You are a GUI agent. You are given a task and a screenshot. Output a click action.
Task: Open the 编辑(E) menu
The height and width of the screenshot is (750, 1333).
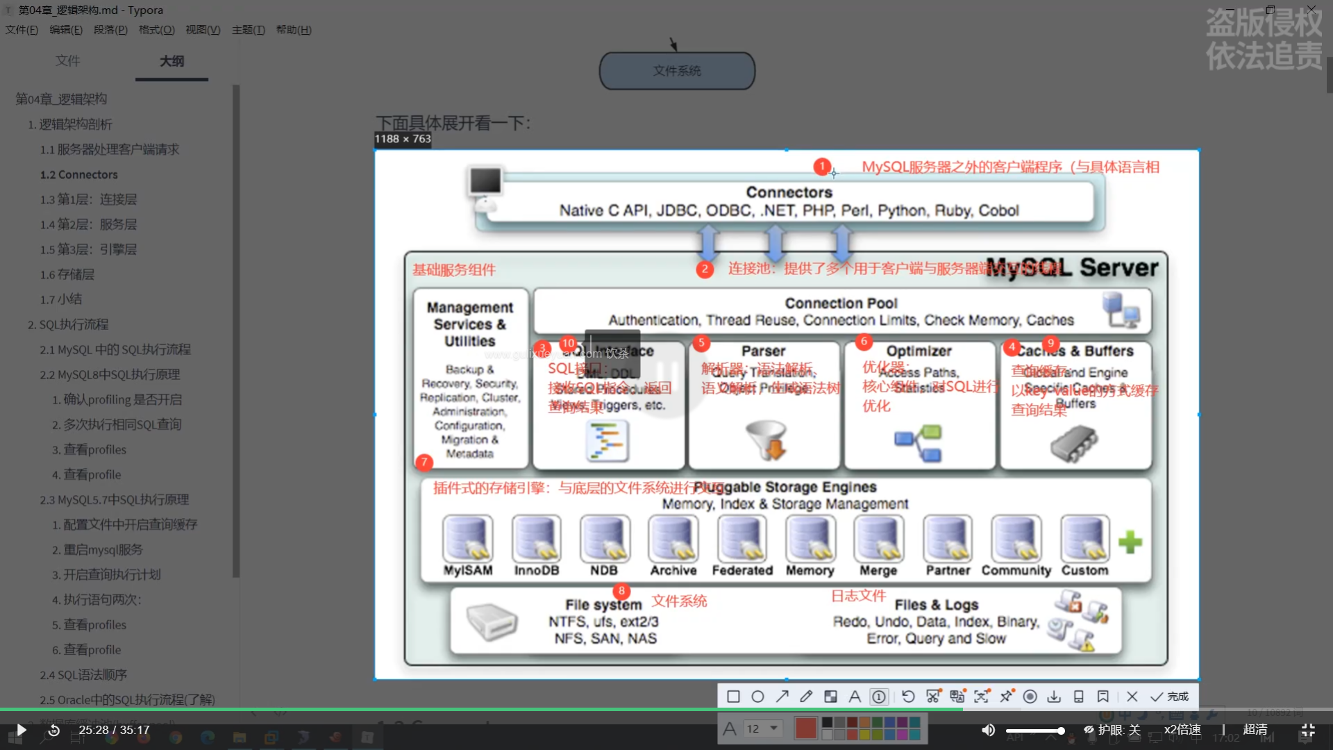tap(66, 30)
